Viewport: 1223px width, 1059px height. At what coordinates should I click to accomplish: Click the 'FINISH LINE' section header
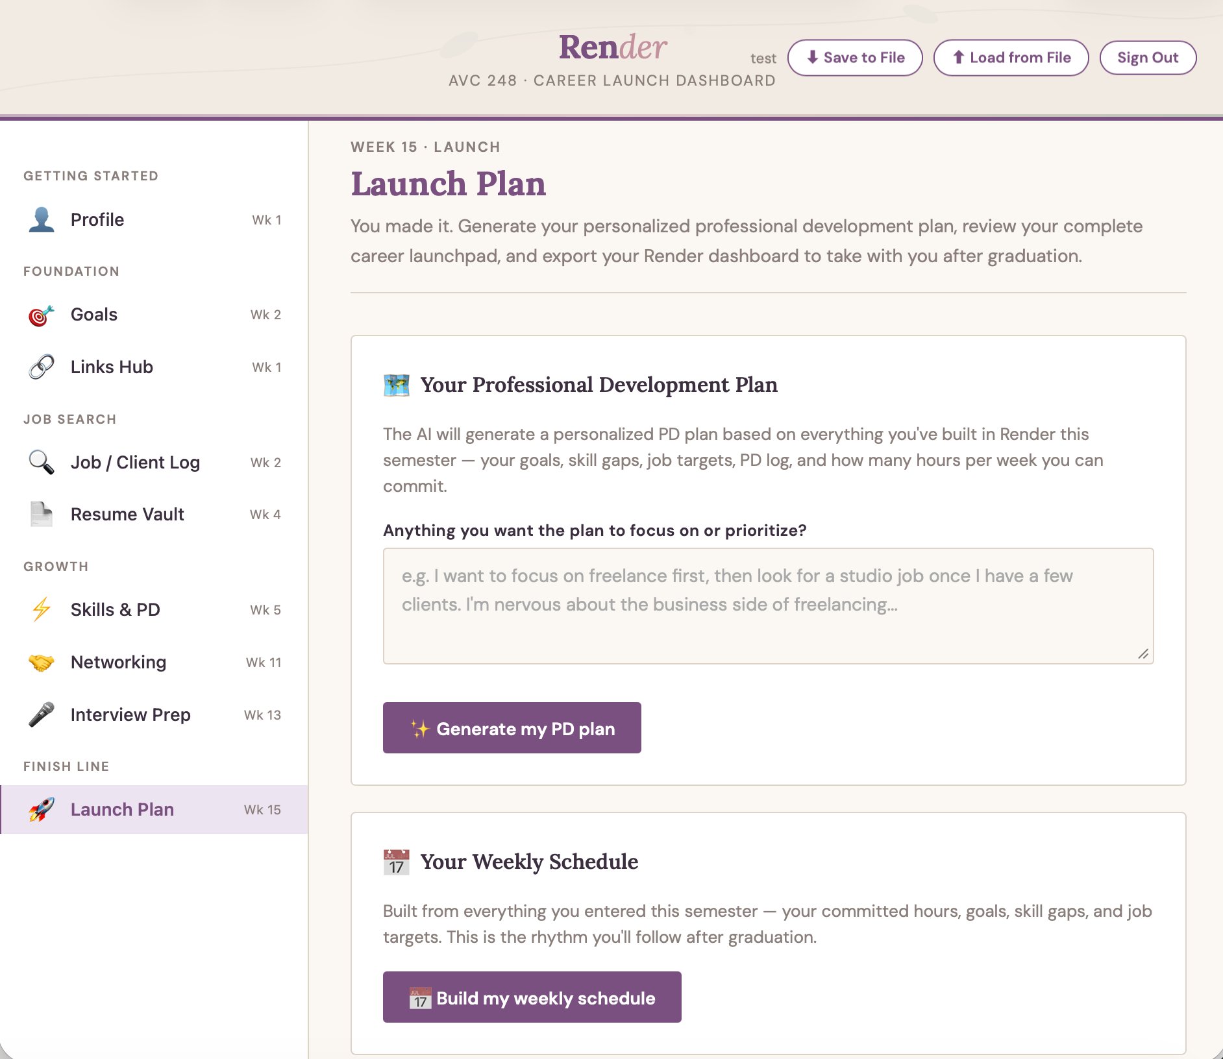pos(66,766)
